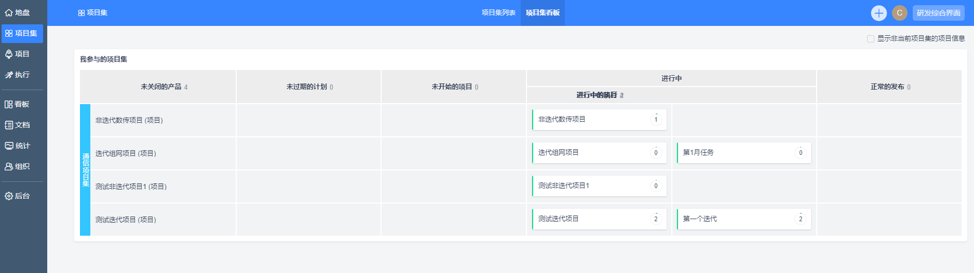
Task: Open the 非迭代数传项目 kanban card
Action: 599,120
